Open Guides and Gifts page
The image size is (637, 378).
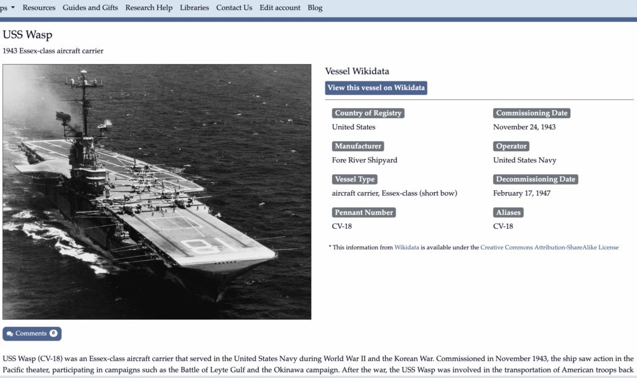90,7
